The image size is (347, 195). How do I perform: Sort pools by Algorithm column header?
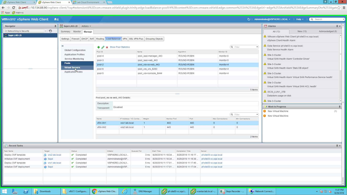[198, 52]
